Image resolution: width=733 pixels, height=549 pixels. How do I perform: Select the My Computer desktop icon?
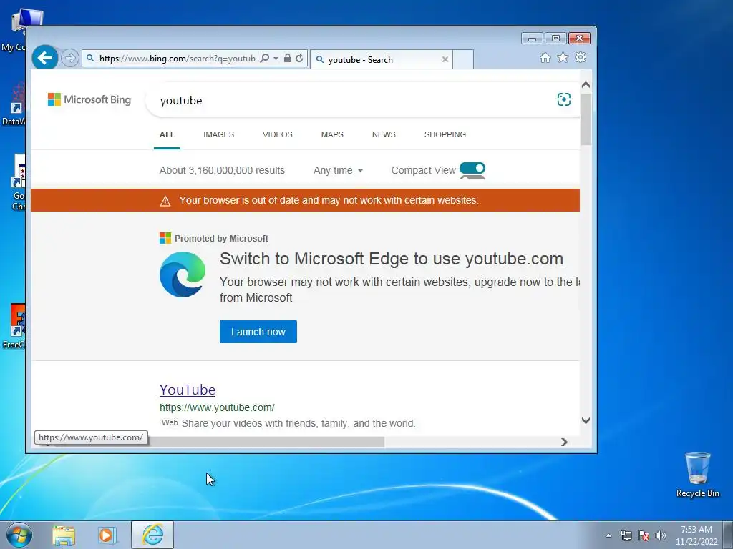point(19,30)
